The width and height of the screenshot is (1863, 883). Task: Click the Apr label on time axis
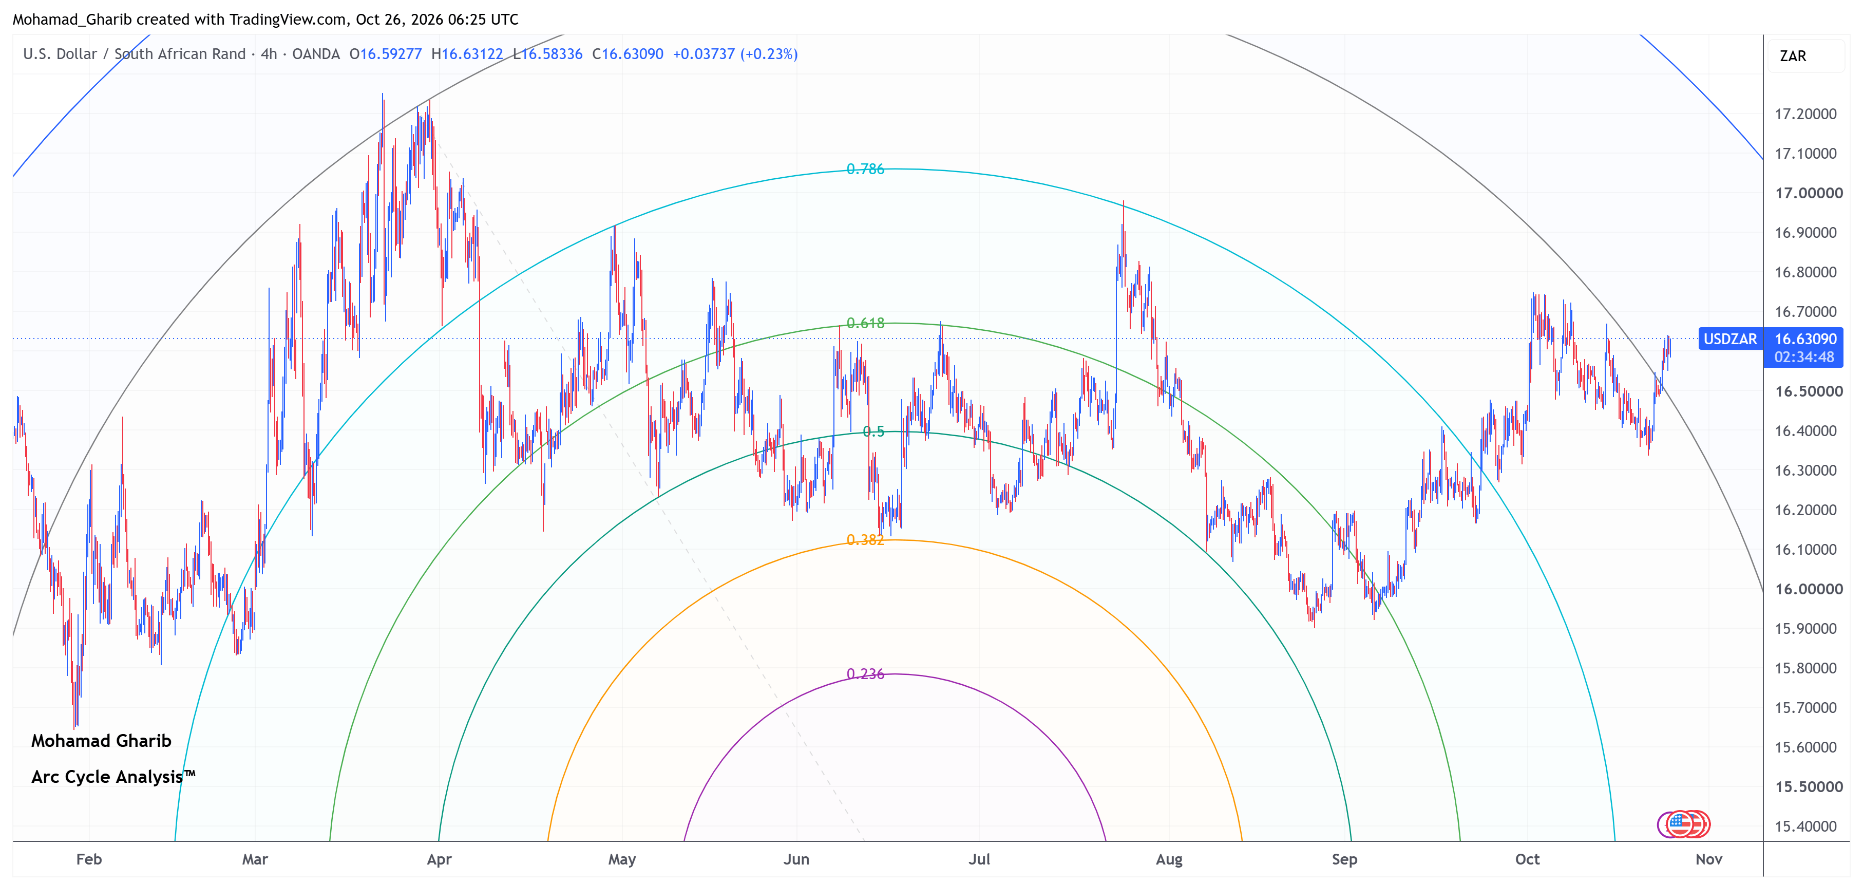click(x=439, y=859)
